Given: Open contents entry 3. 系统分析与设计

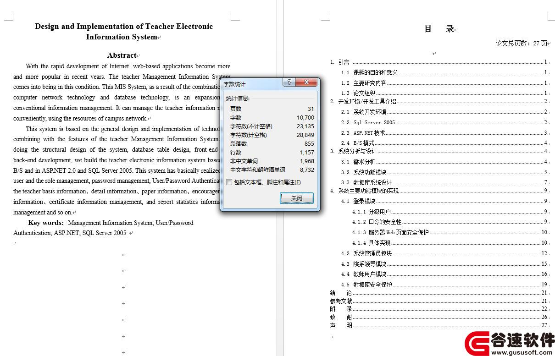Looking at the screenshot, I should click(x=439, y=151).
